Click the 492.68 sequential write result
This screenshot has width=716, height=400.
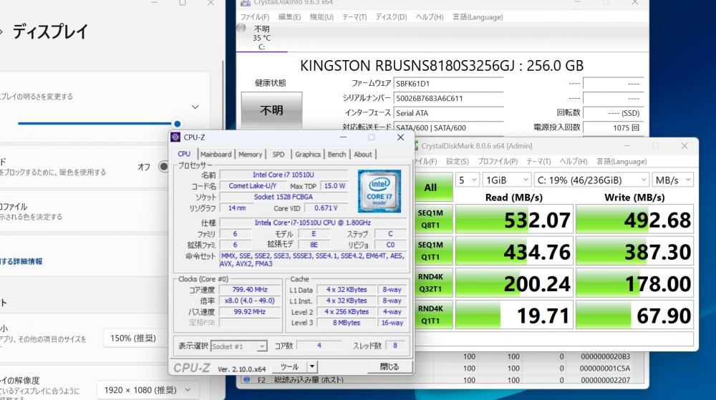(634, 220)
